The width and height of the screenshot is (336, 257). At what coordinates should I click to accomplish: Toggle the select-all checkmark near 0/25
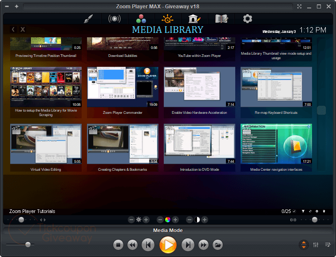point(294,211)
